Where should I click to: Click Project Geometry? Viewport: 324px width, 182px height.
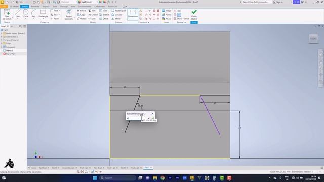(x=69, y=15)
